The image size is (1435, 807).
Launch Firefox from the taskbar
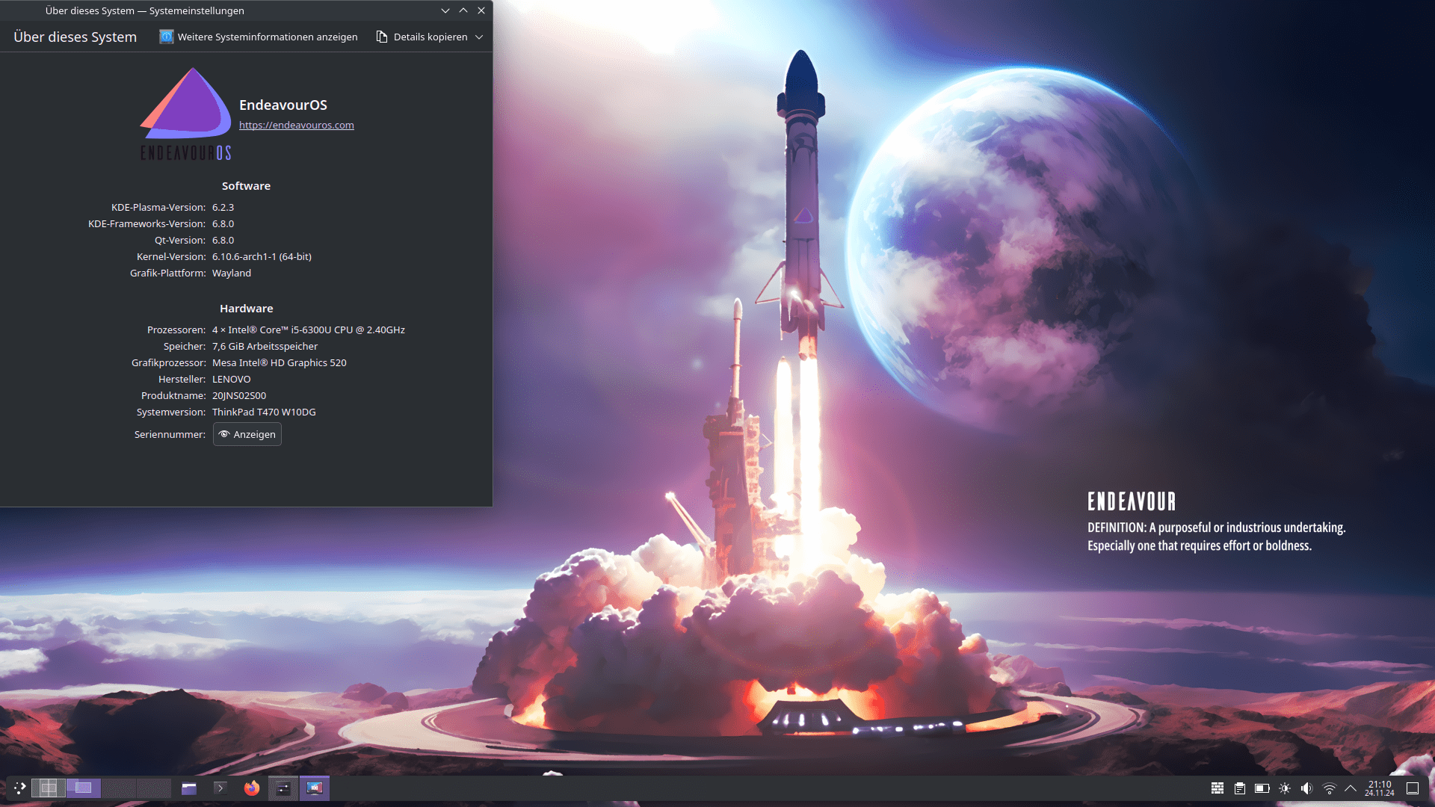252,788
